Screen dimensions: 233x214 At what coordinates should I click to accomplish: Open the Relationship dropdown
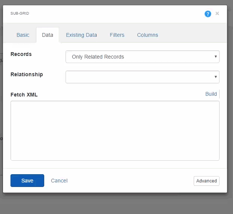142,77
